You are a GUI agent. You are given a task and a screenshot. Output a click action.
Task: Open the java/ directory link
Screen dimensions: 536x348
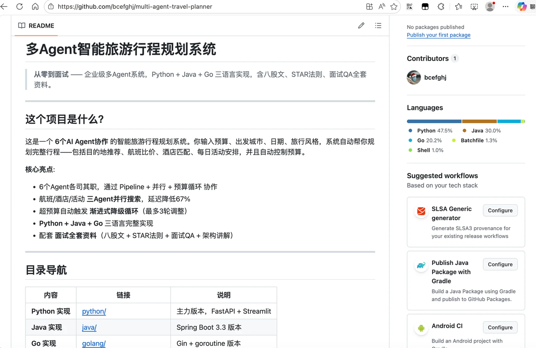pyautogui.click(x=89, y=327)
